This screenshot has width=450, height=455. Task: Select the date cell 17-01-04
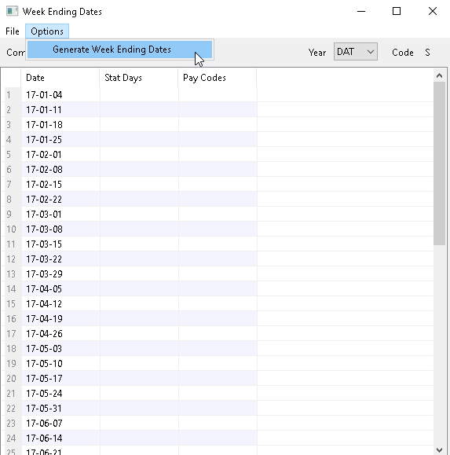(60, 95)
